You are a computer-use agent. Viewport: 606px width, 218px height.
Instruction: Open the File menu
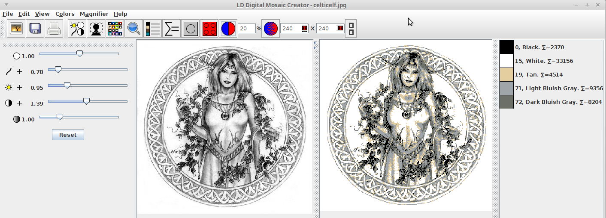(8, 14)
